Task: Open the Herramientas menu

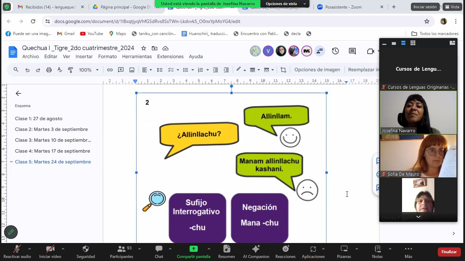Action: (x=137, y=56)
